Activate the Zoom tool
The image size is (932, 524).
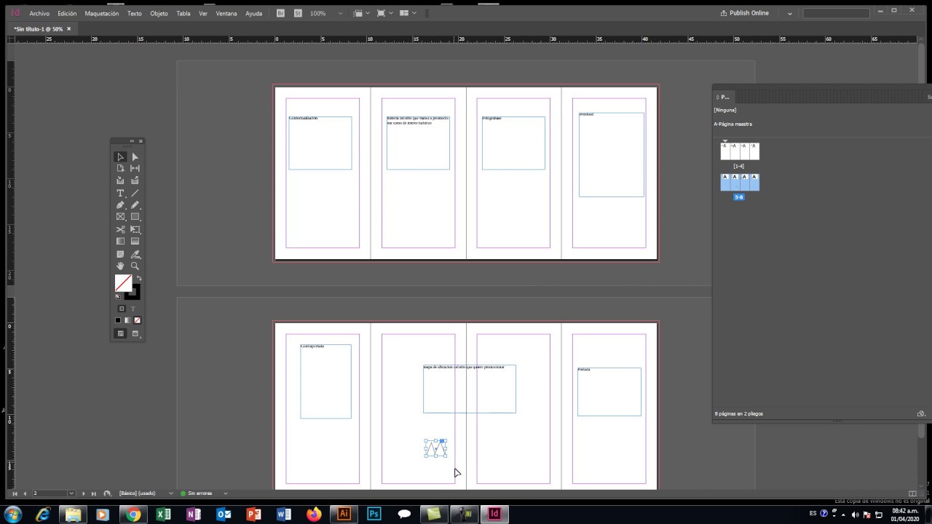tap(135, 266)
